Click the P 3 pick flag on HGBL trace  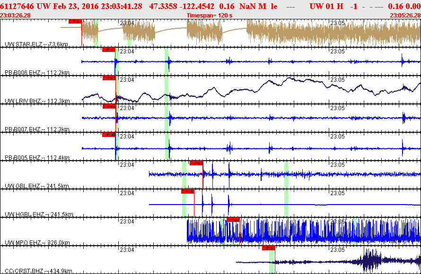point(188,191)
